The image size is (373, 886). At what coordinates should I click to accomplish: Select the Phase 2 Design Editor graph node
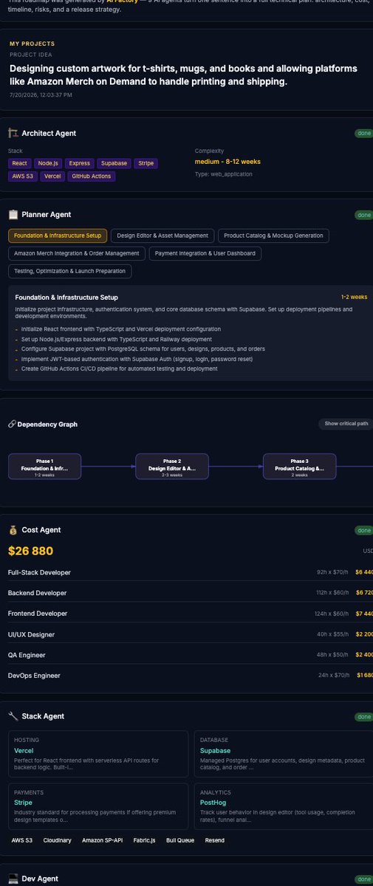(x=172, y=467)
